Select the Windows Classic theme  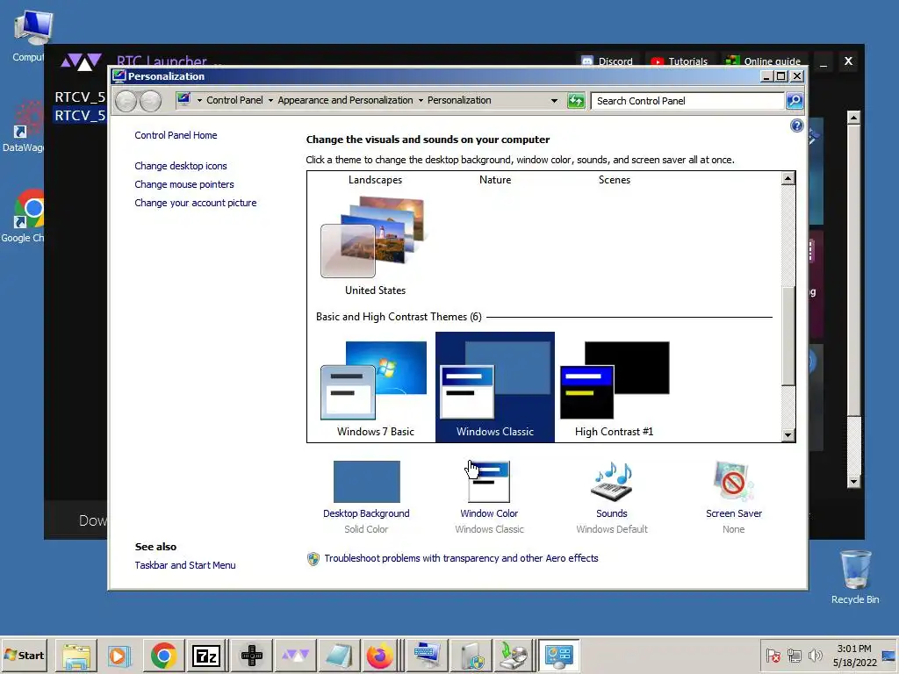tap(495, 387)
